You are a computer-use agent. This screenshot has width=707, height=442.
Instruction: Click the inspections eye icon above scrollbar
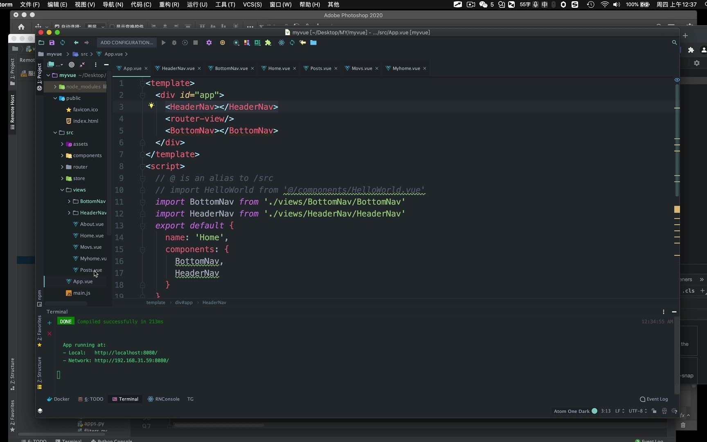[677, 80]
